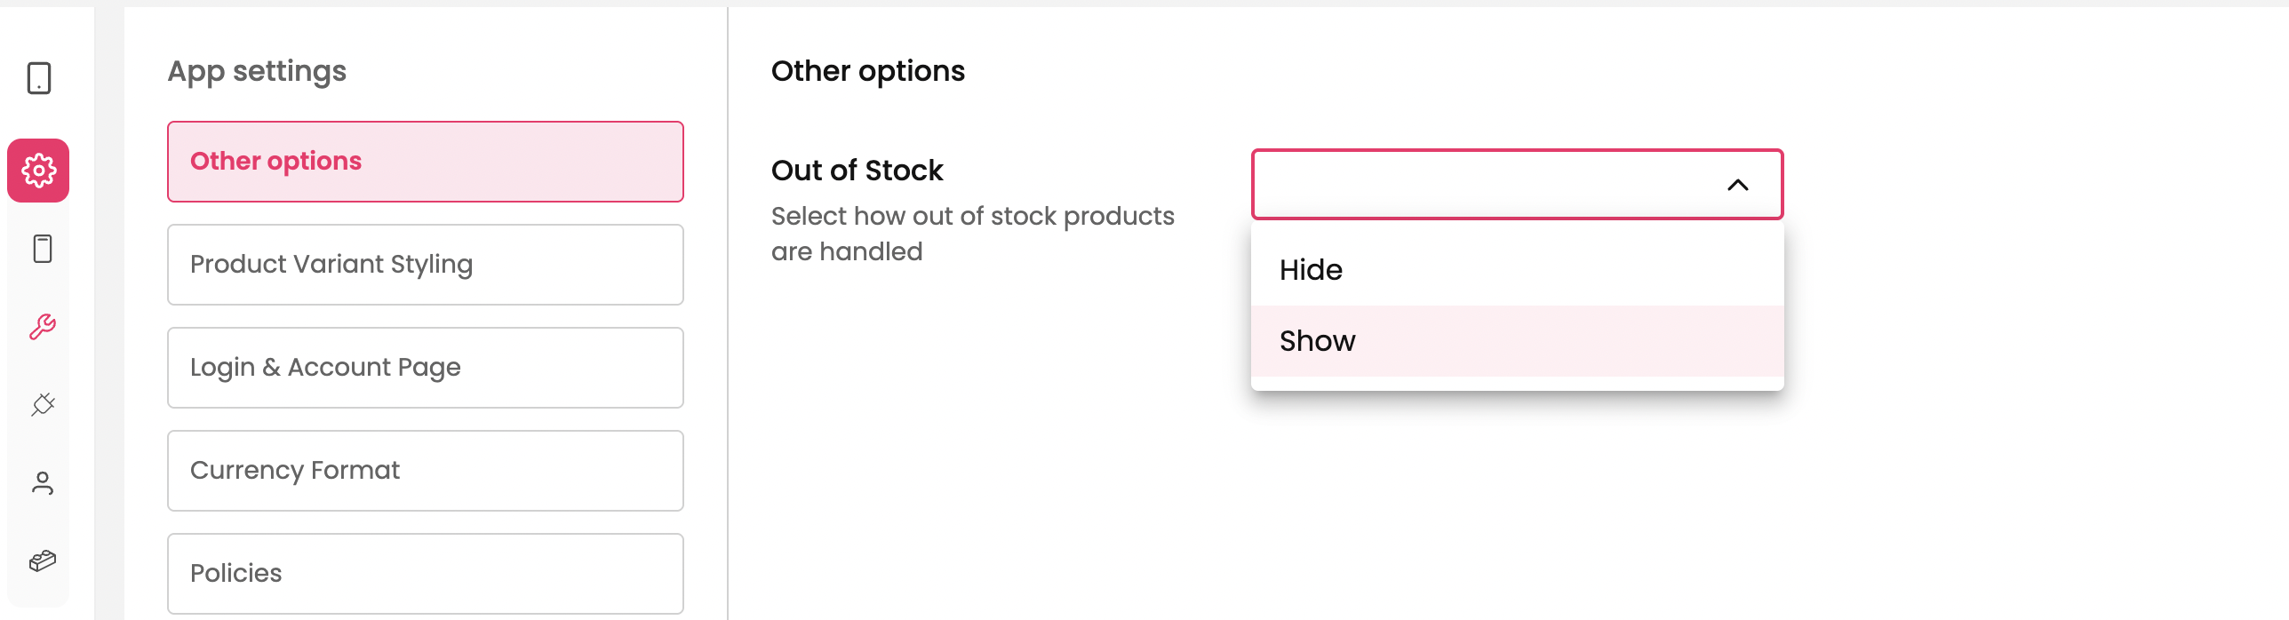Click the Other options page title

pos(867,71)
